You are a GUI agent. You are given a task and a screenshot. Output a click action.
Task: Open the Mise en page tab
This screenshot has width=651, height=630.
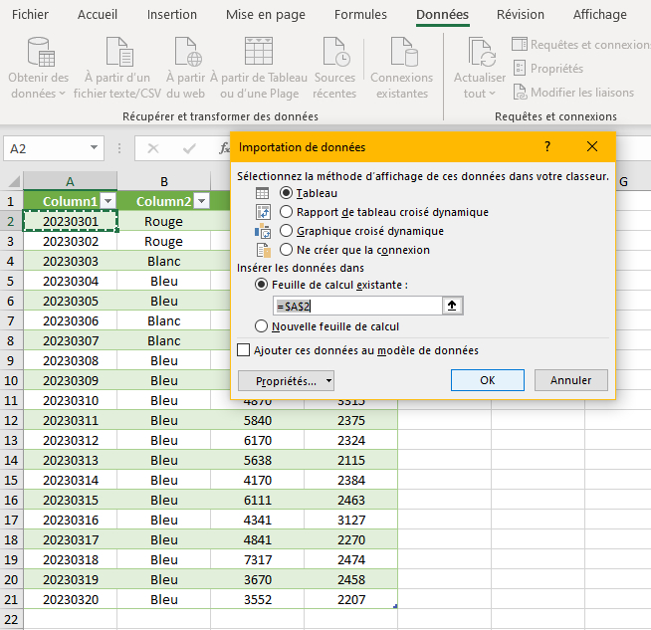266,15
